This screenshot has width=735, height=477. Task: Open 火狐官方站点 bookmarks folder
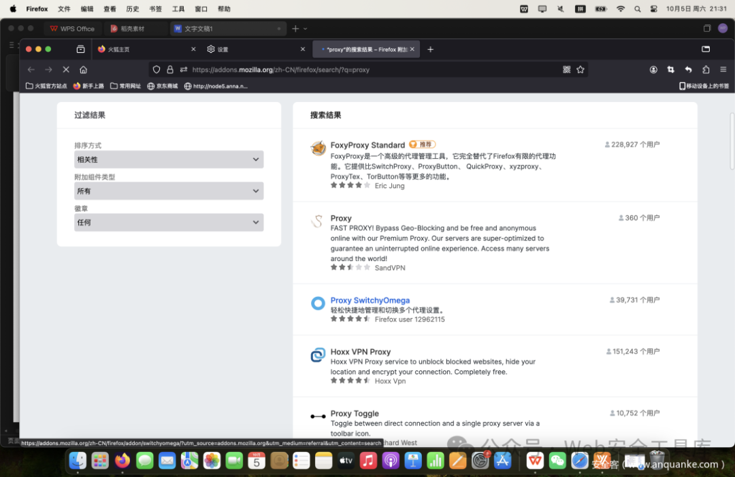[x=46, y=86]
